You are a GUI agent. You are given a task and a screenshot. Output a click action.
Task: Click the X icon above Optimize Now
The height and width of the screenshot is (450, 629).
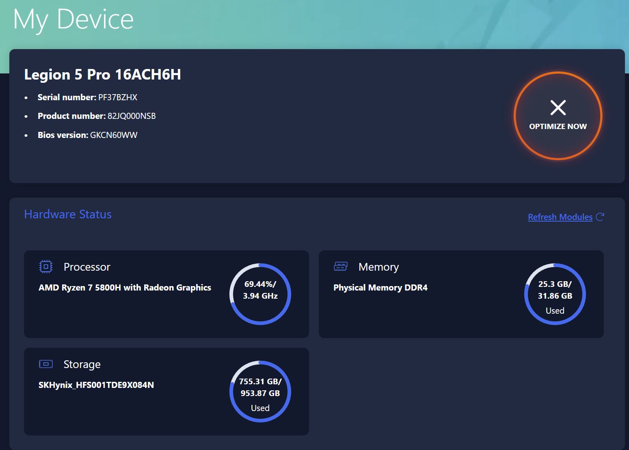click(x=558, y=108)
